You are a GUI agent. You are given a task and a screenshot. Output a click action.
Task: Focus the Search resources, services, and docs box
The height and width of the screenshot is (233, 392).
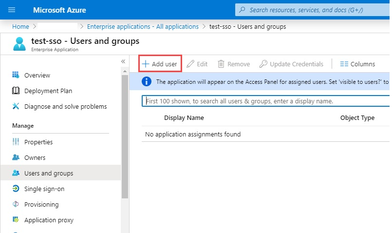(x=312, y=10)
